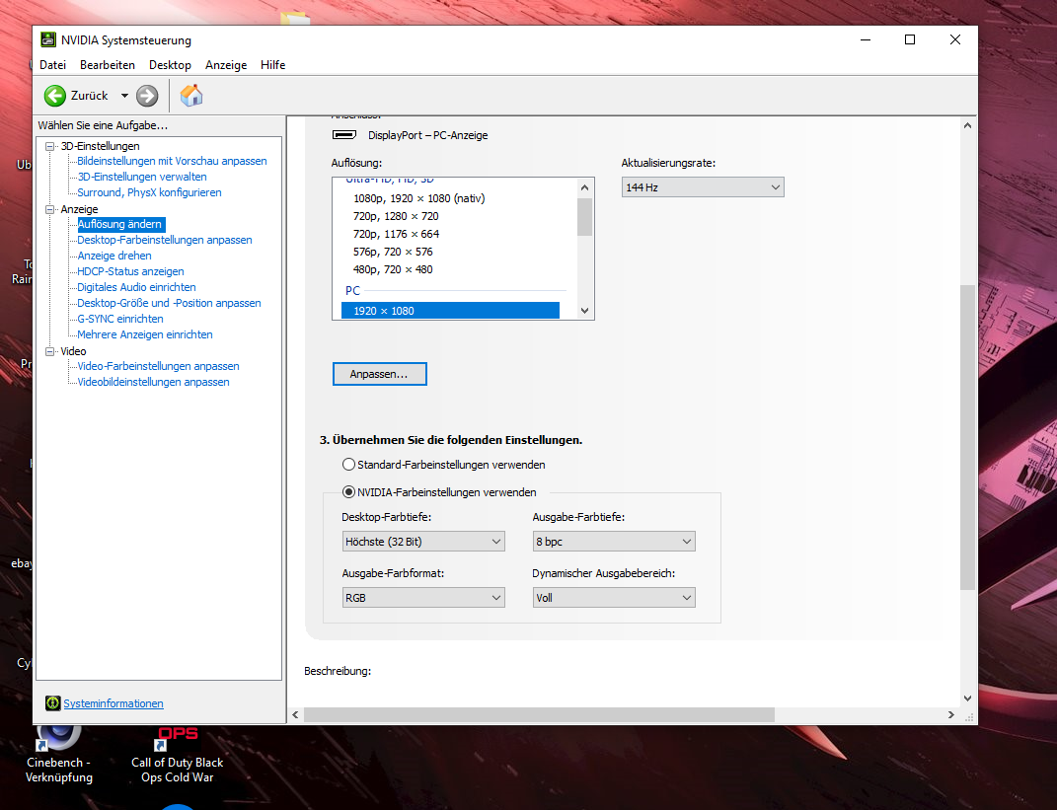
Task: Select resolution 720p, 1280 × 720
Action: pyautogui.click(x=396, y=216)
